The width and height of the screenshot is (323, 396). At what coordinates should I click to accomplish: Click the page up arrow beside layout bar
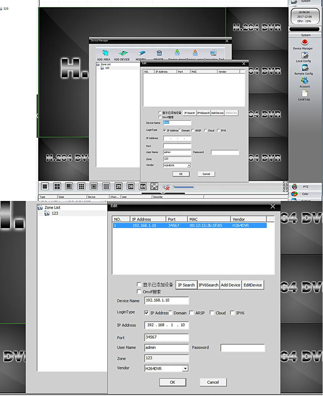coord(285,184)
